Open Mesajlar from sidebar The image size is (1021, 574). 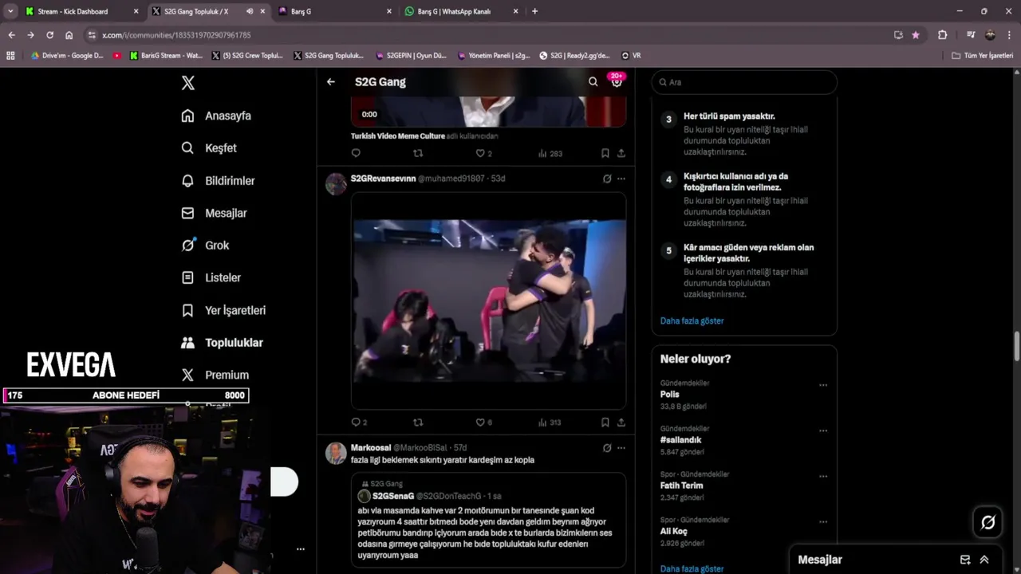[214, 213]
